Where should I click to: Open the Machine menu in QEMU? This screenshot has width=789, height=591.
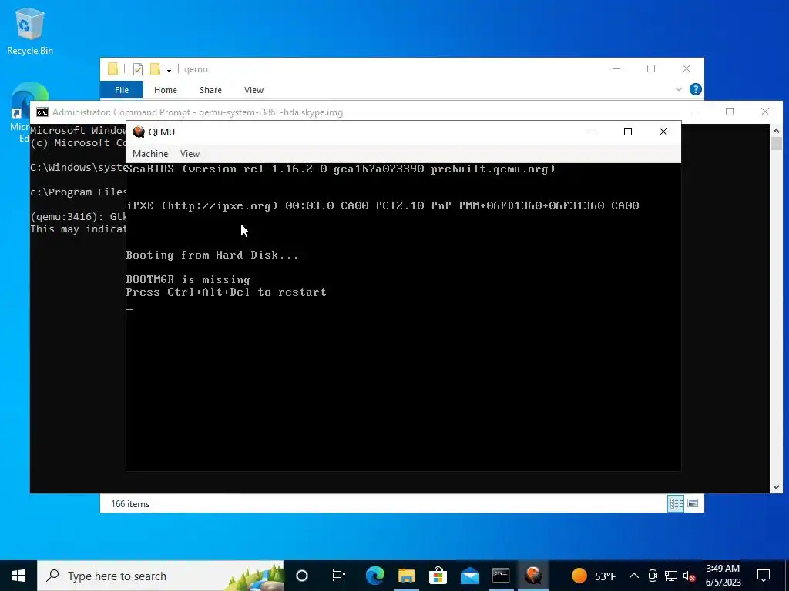point(150,154)
